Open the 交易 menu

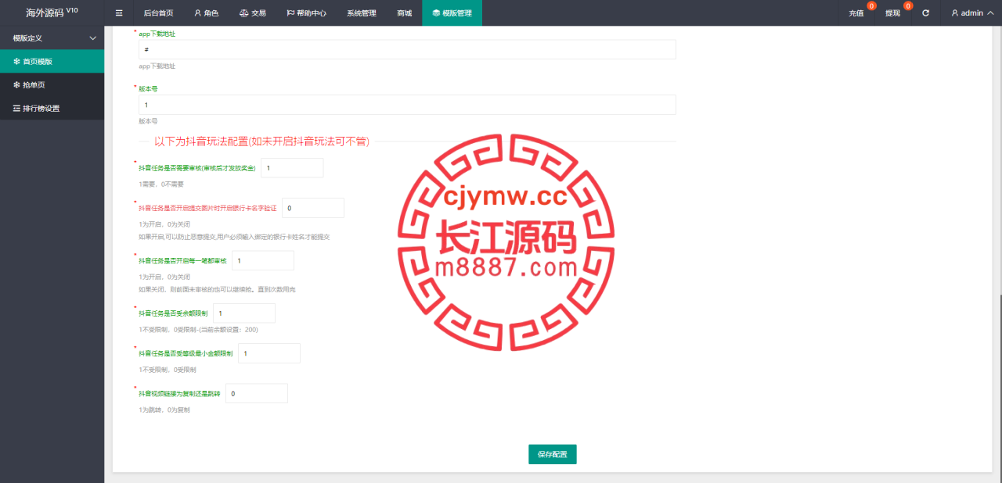click(253, 13)
